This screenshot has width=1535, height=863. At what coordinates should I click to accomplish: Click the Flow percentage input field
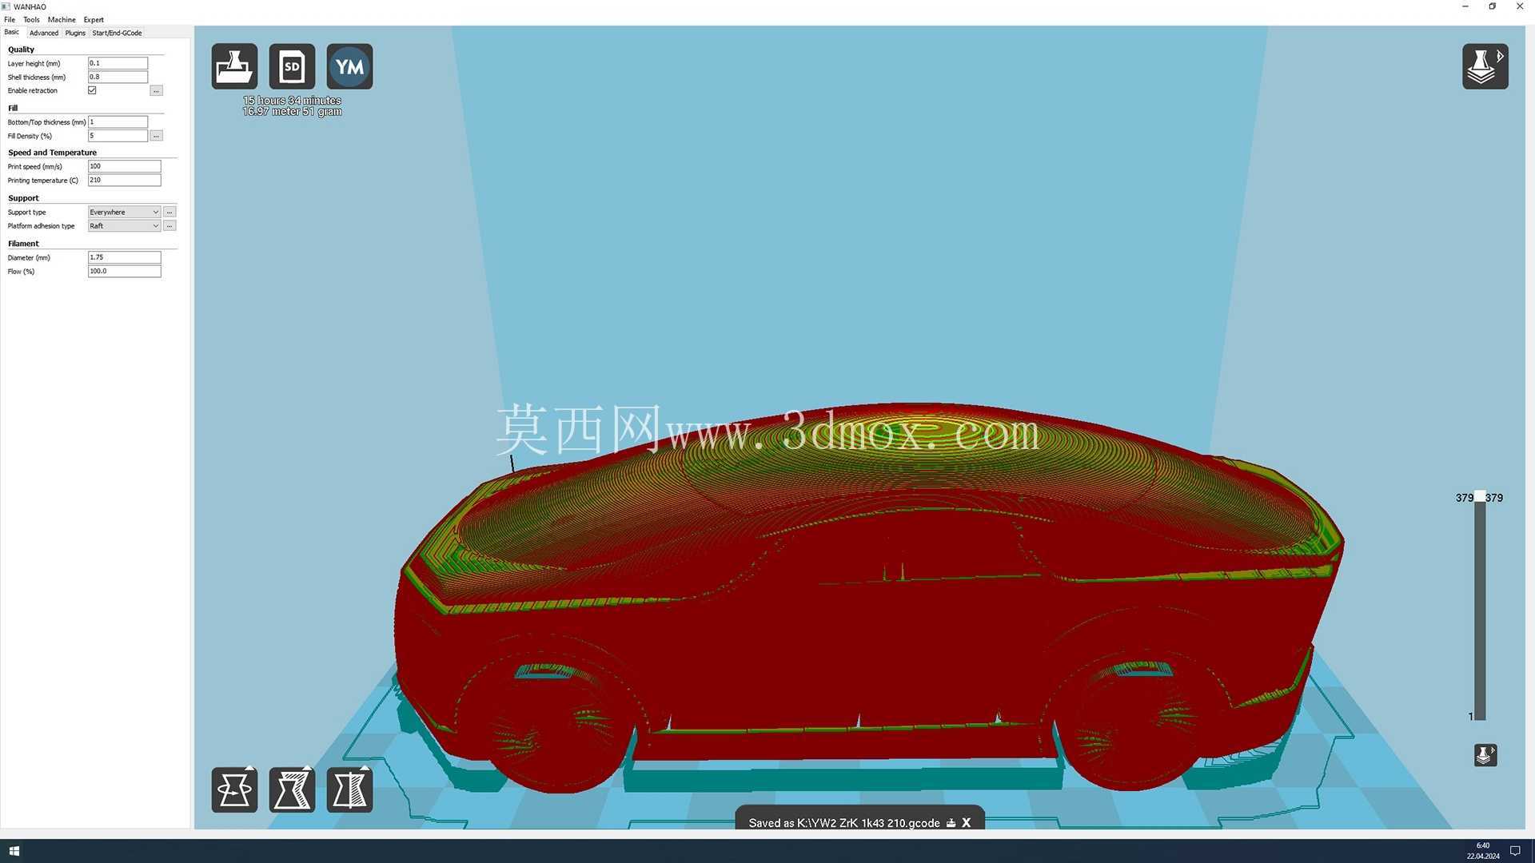pos(124,271)
